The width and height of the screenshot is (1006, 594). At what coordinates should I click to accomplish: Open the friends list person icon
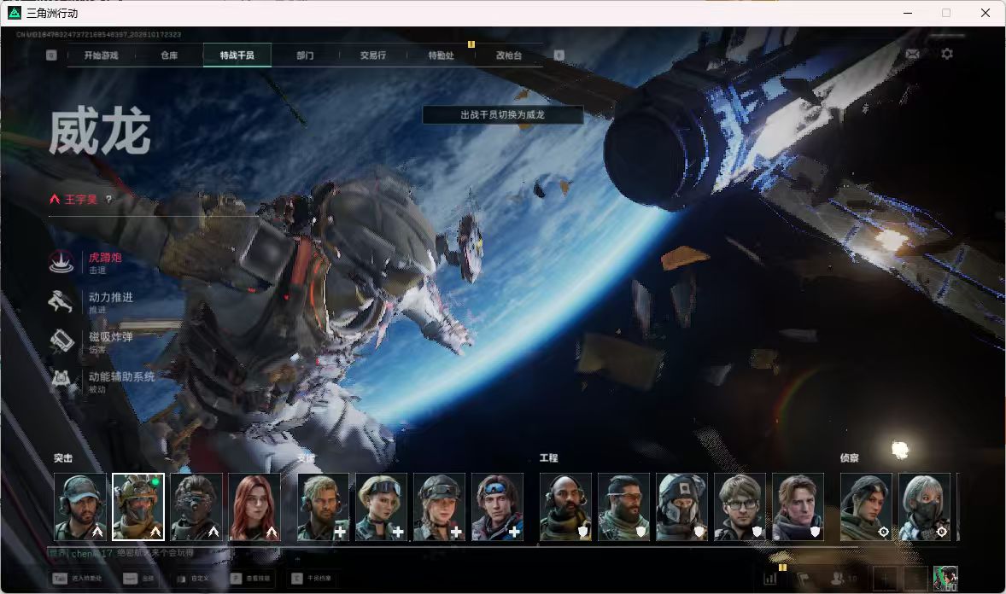838,579
